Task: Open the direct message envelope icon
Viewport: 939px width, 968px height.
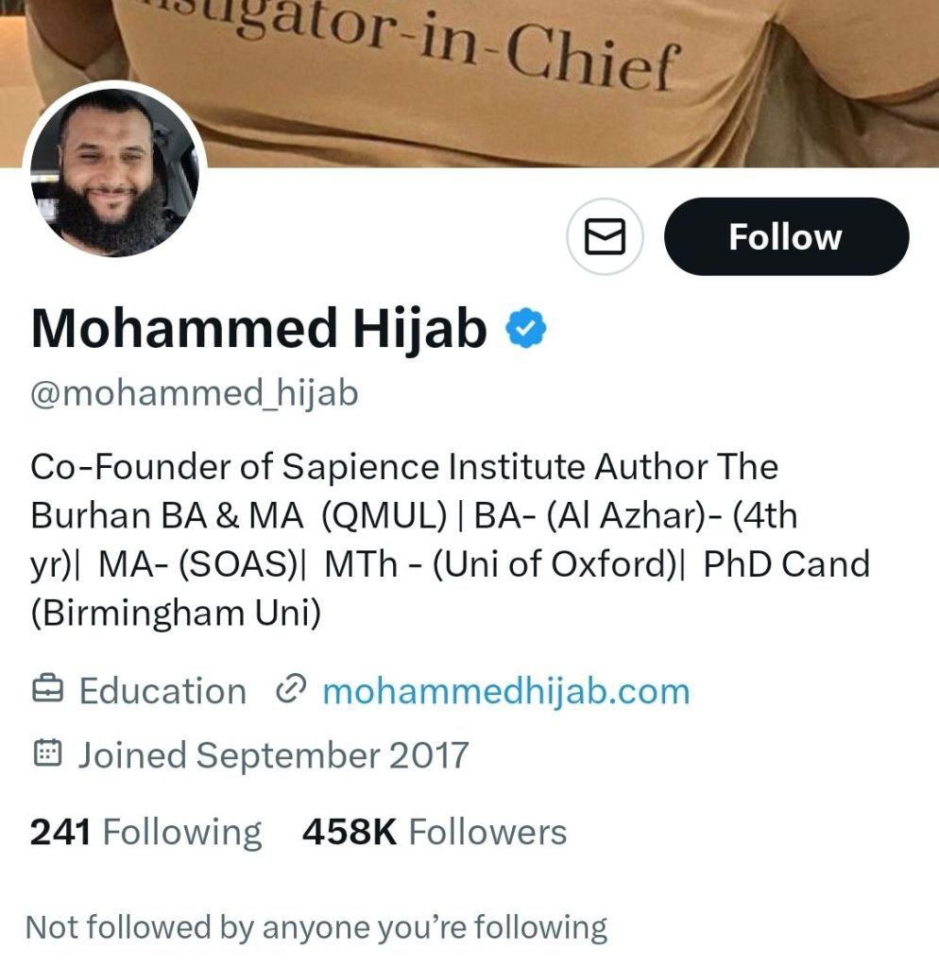Action: coord(605,236)
